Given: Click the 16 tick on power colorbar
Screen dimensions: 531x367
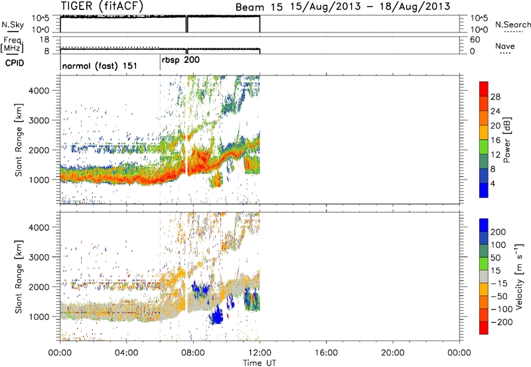Looking at the screenshot, I should click(495, 140).
